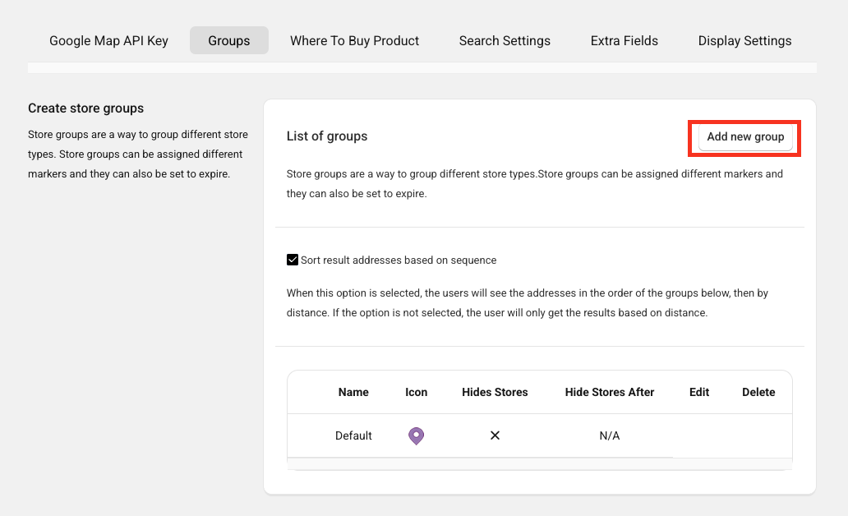Screen dimensions: 848x516
Task: Select the Default group name cell
Action: pyautogui.click(x=353, y=435)
